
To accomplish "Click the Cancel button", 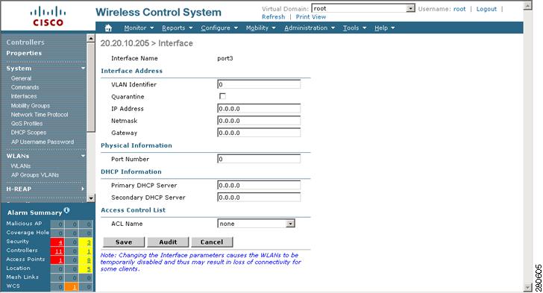I will tap(212, 242).
